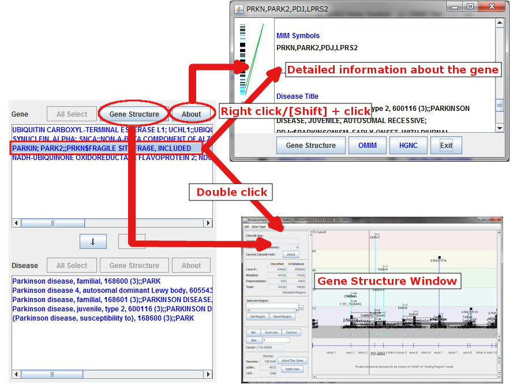This screenshot has height=387, width=517.
Task: Click right scroll arrow of Gene list
Action: [x=208, y=223]
